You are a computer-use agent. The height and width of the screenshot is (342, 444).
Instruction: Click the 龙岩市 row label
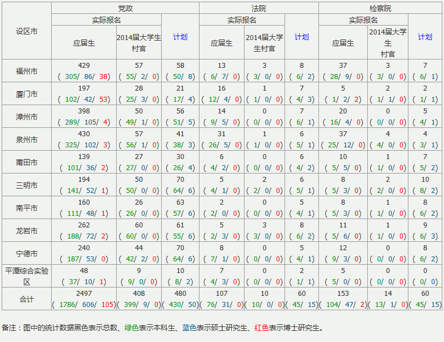pyautogui.click(x=27, y=231)
